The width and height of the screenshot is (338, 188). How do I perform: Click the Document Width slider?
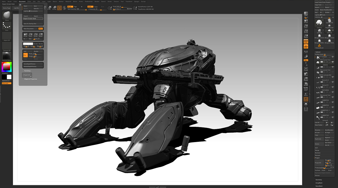[35, 54]
